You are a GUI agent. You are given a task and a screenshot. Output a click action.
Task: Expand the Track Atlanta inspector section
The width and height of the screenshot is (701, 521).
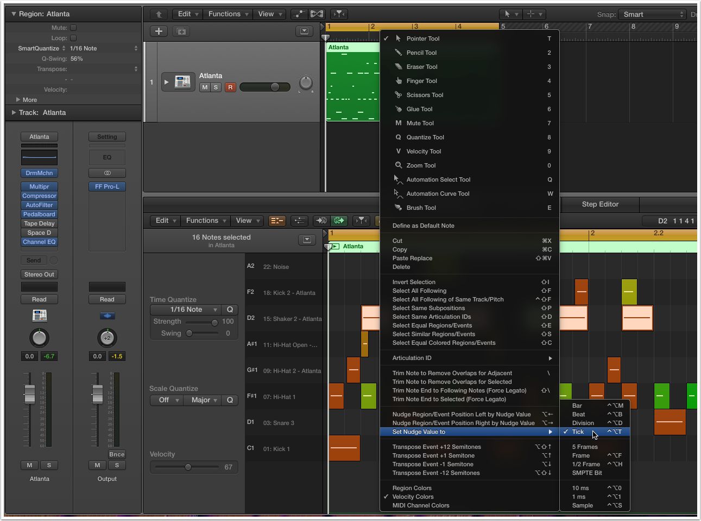[14, 113]
